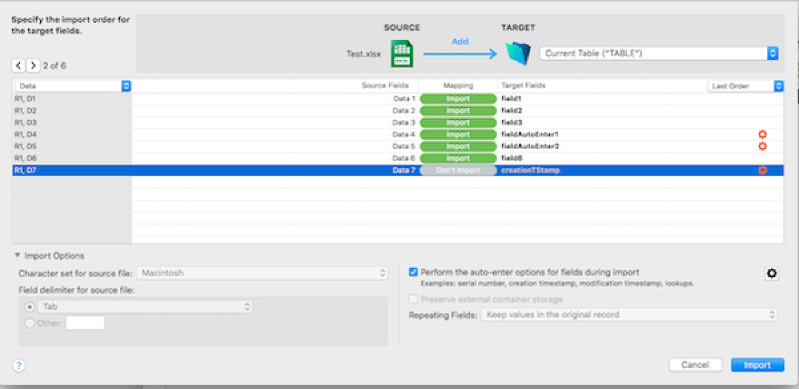Select target field field2

coord(511,111)
